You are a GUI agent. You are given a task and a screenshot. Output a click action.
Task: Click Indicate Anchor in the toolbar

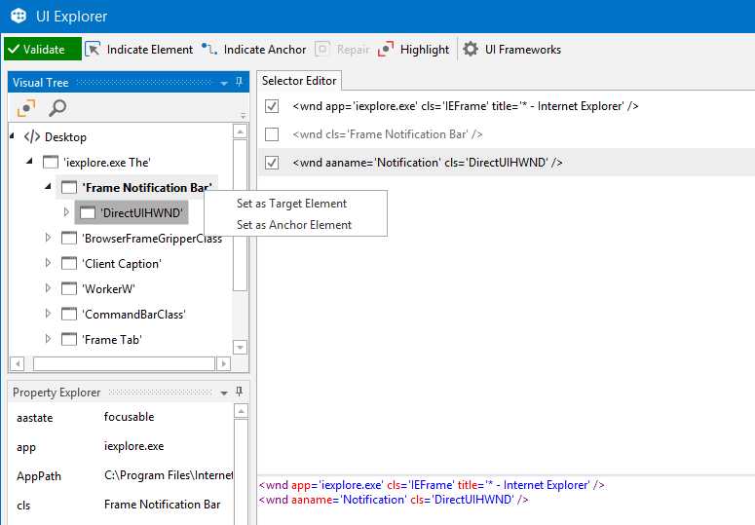point(253,49)
